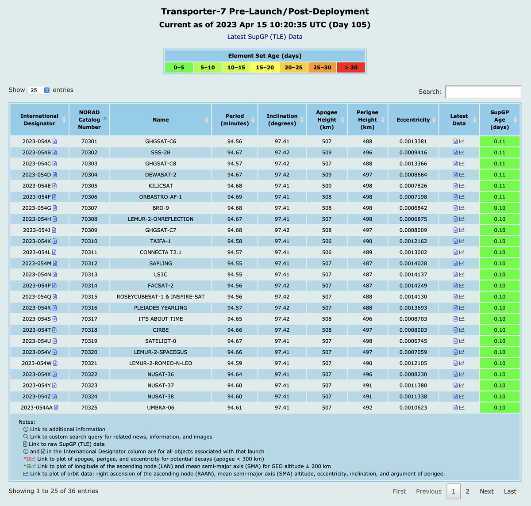Sort by SupGP Age column header
This screenshot has width=531, height=506.
tap(500, 119)
